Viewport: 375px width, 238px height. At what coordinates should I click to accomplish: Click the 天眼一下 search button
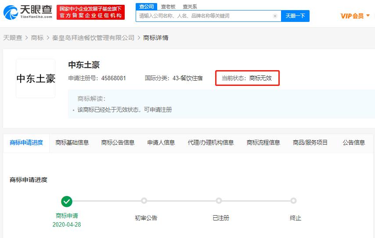295,16
